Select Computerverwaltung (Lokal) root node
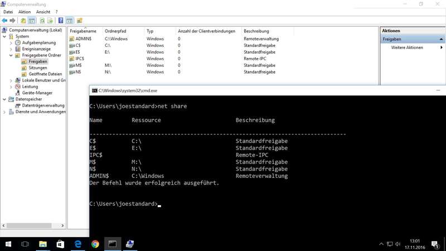Image resolution: width=446 pixels, height=251 pixels. click(x=35, y=30)
